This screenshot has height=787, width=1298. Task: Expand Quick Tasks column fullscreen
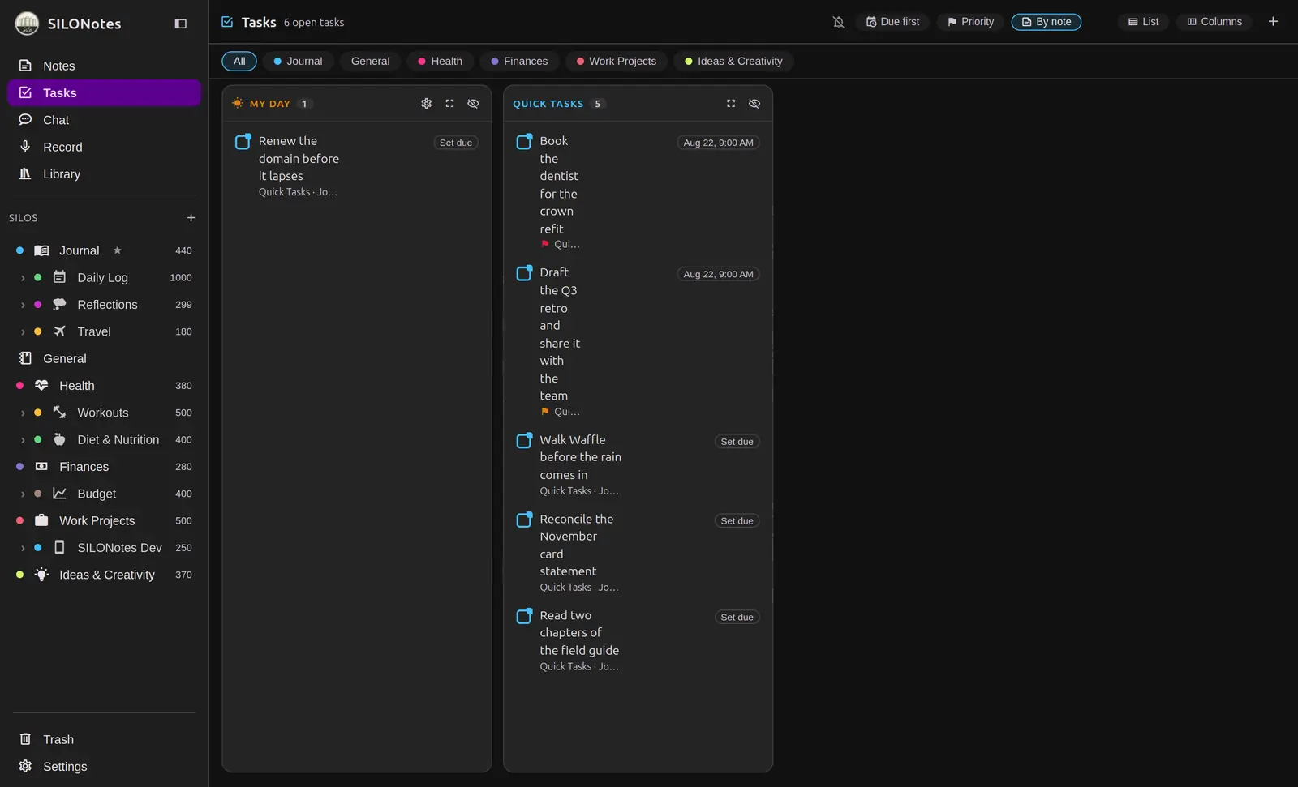[x=731, y=104]
